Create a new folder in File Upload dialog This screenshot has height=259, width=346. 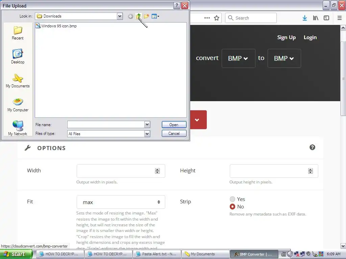coord(146,16)
